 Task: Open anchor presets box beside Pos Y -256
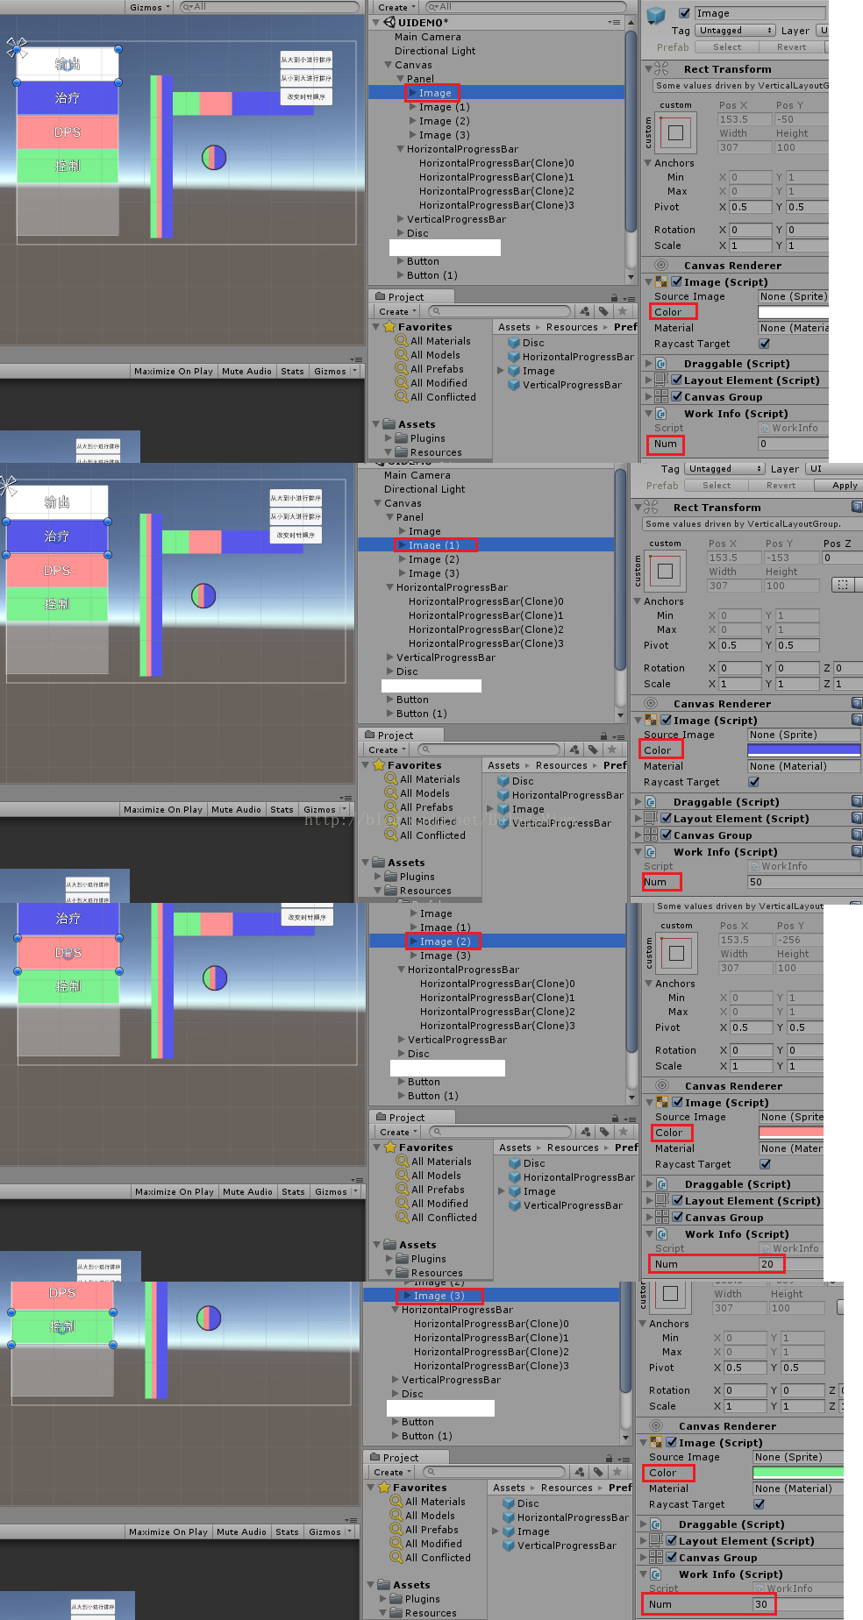point(676,954)
